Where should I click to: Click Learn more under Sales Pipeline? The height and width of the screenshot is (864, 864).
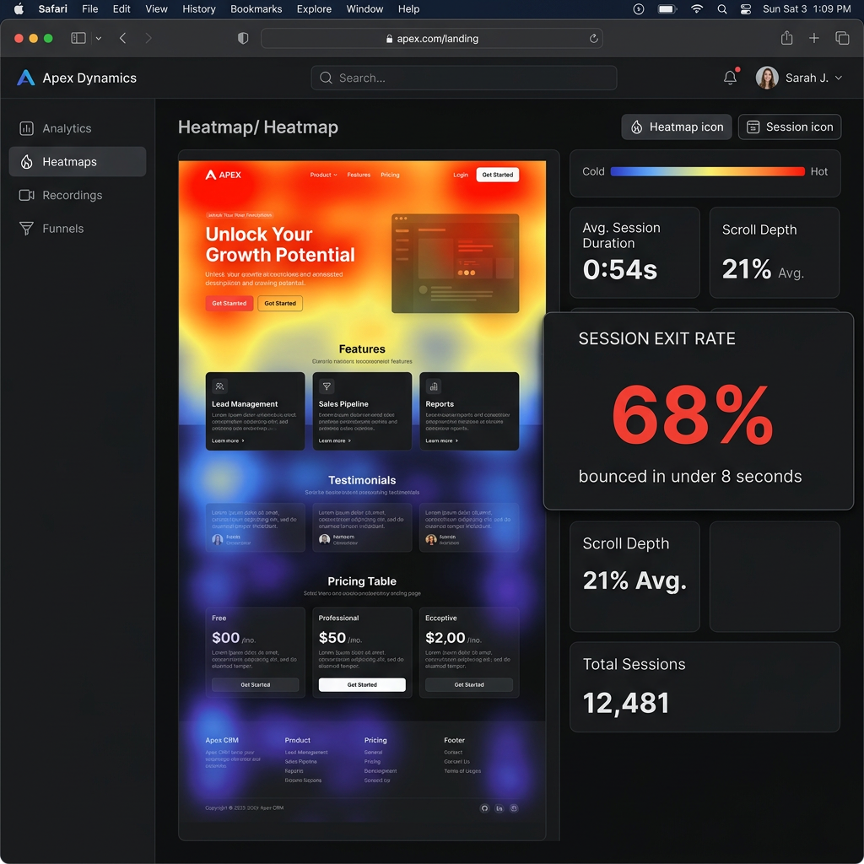(x=335, y=440)
